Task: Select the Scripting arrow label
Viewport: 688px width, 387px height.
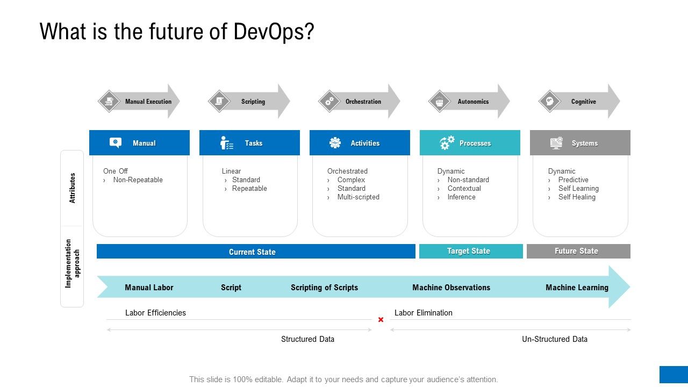Action: click(x=253, y=102)
